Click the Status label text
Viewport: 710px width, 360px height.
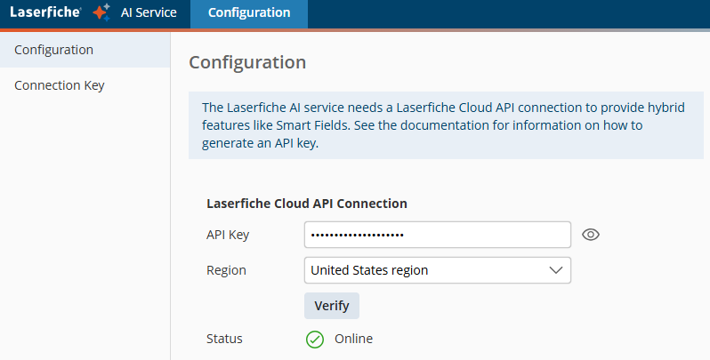[x=224, y=339]
